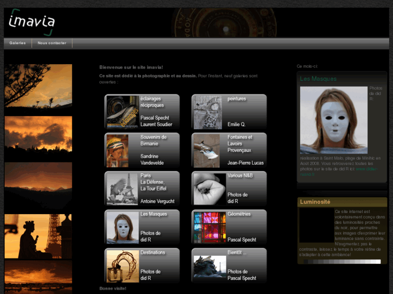Open the Galeries menu item
393x294 pixels.
click(17, 43)
